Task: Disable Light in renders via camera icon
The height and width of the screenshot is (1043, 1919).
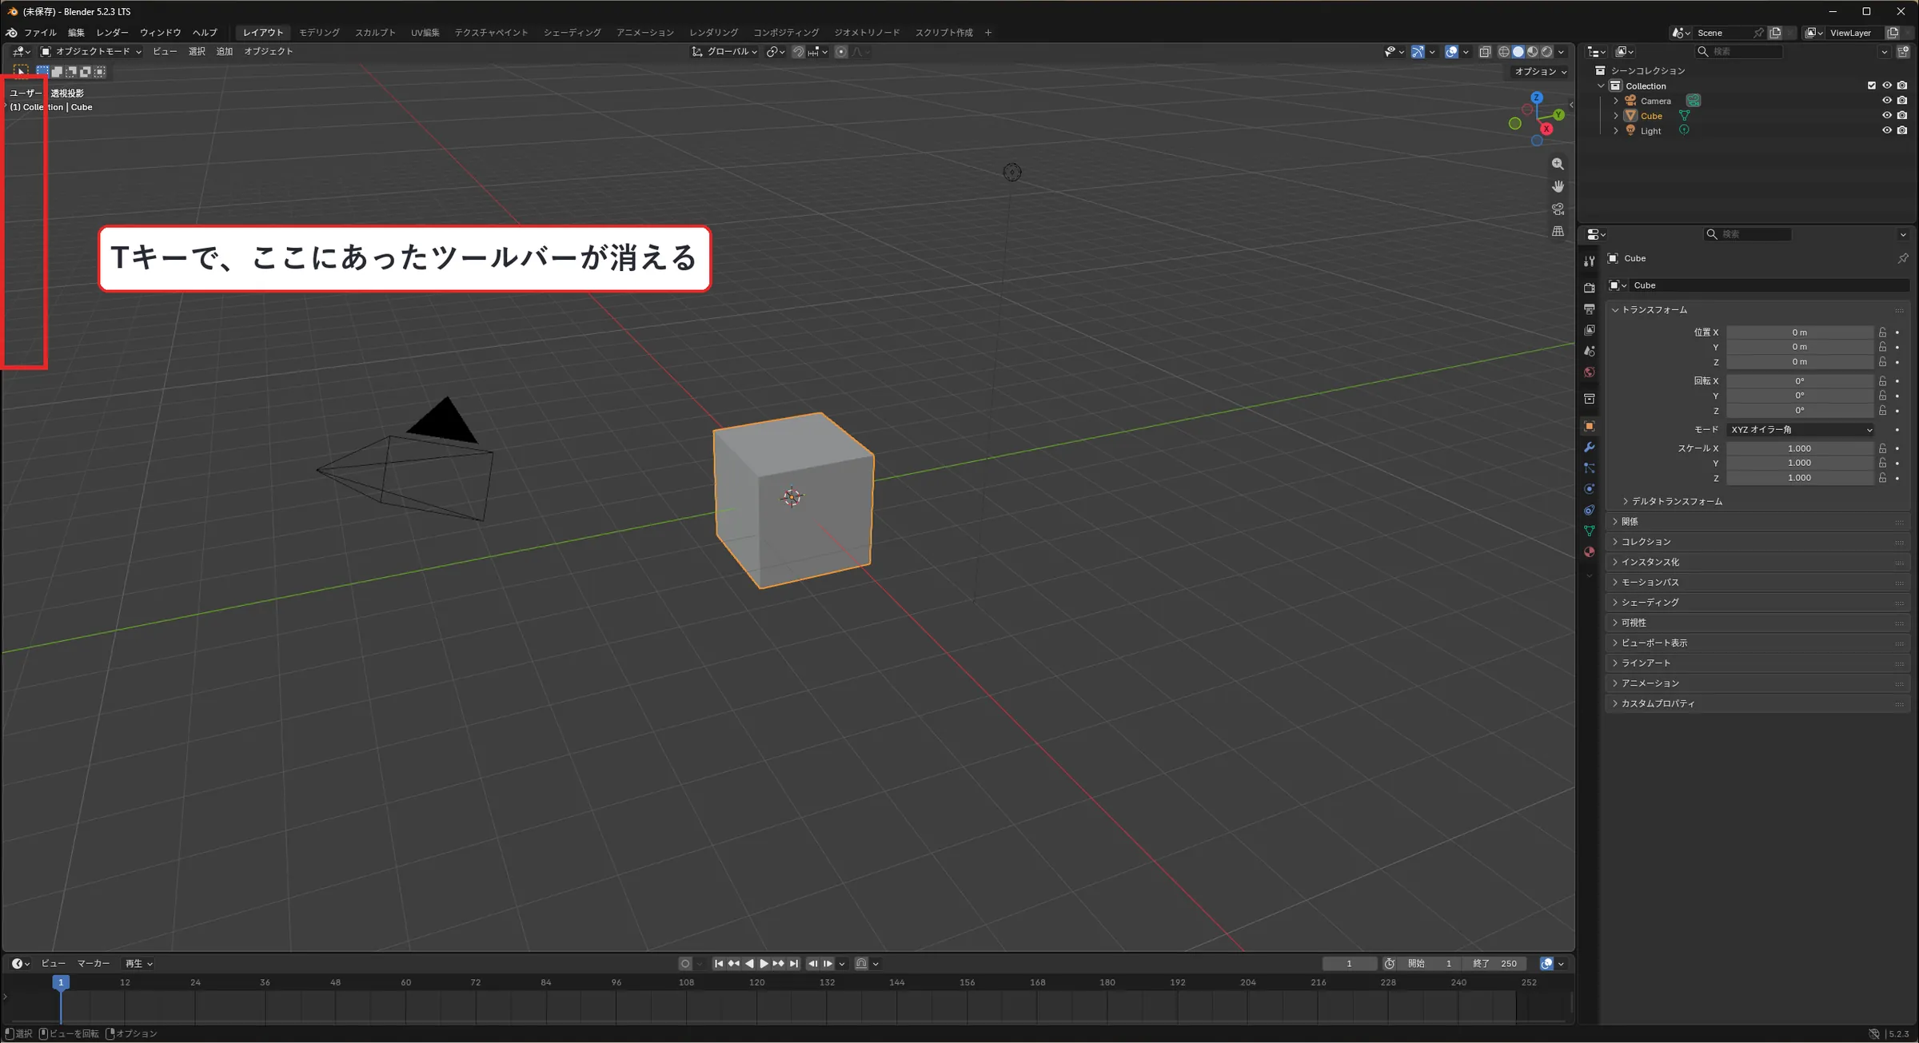Action: pyautogui.click(x=1902, y=130)
